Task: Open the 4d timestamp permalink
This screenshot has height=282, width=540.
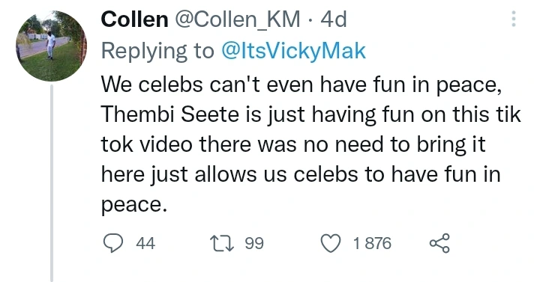Action: coord(333,19)
